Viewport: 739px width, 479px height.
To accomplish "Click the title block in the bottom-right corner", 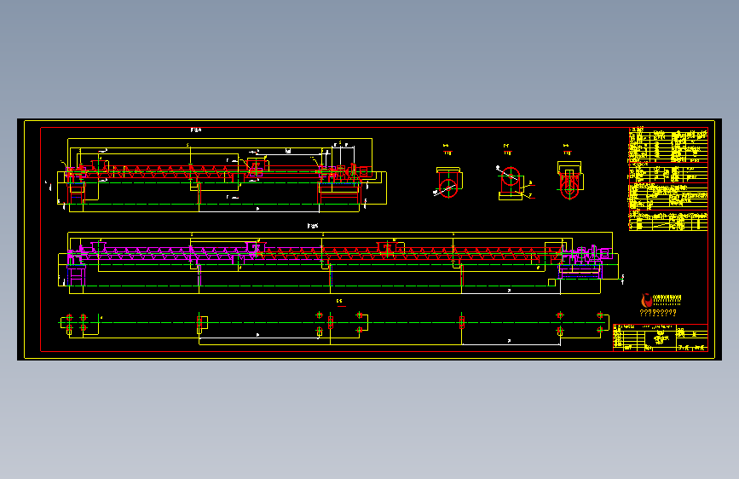I will (x=661, y=338).
